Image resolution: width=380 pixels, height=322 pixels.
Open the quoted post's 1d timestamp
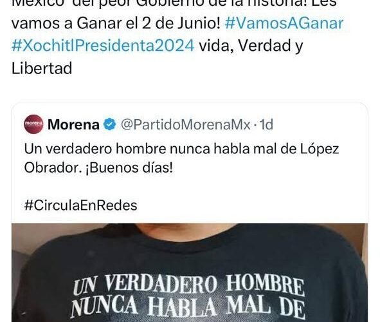(266, 124)
